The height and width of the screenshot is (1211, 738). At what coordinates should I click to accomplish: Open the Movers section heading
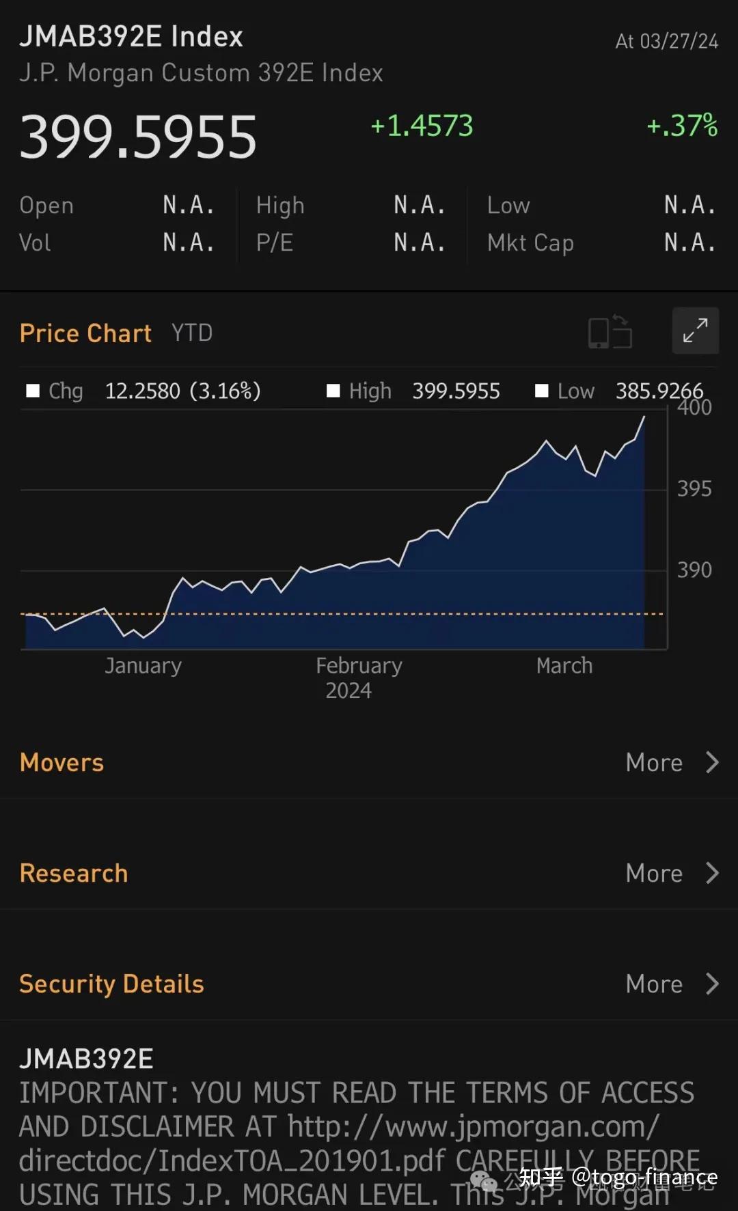coord(62,763)
